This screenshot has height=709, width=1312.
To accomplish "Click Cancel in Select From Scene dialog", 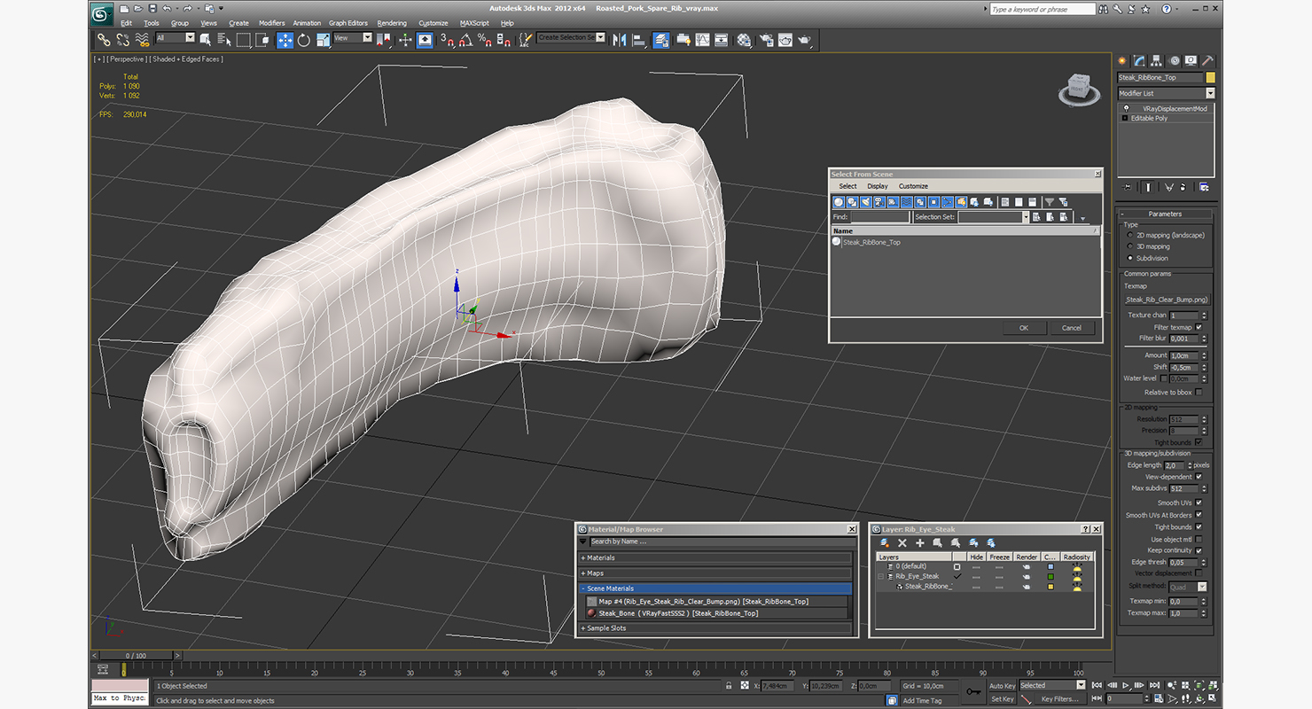I will (1072, 328).
